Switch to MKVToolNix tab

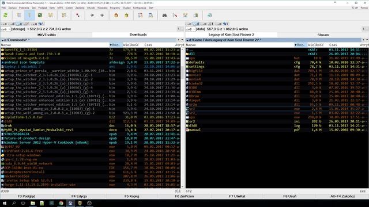pos(46,34)
